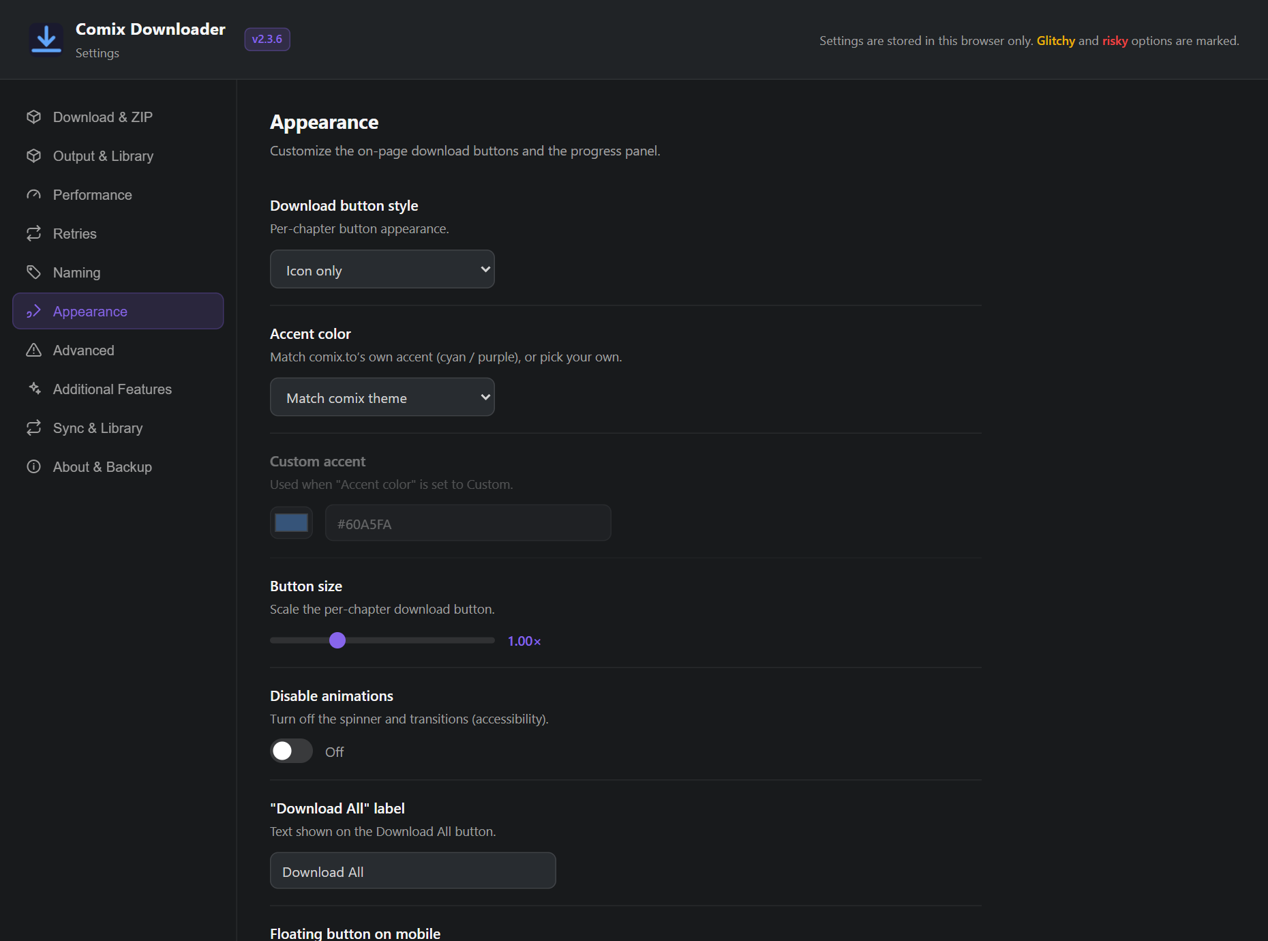Click the Custom accent heading

(318, 462)
